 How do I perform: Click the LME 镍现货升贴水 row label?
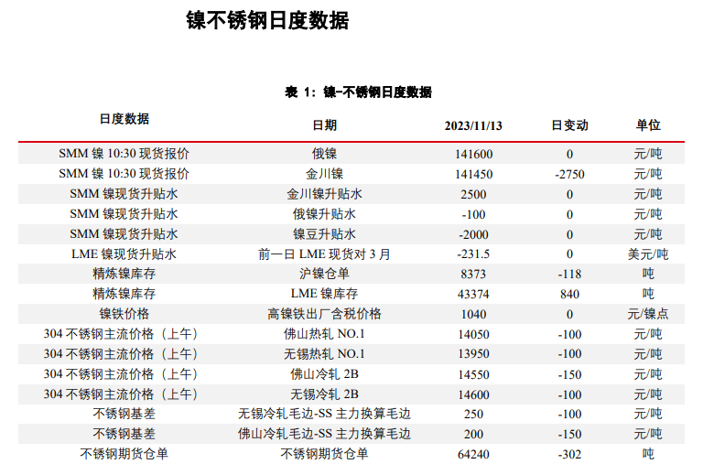(124, 254)
